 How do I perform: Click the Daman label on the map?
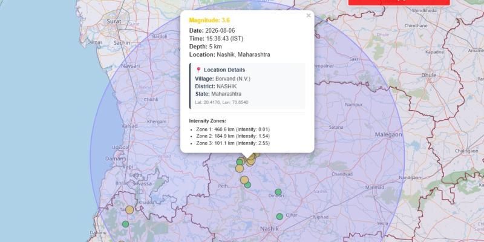(x=114, y=159)
